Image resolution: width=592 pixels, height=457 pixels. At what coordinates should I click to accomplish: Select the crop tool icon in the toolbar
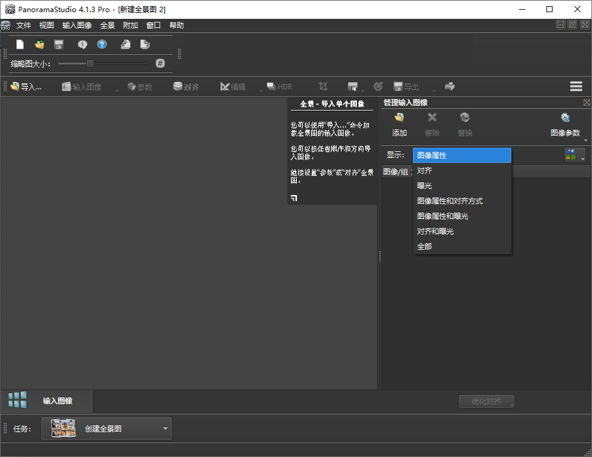(x=324, y=86)
